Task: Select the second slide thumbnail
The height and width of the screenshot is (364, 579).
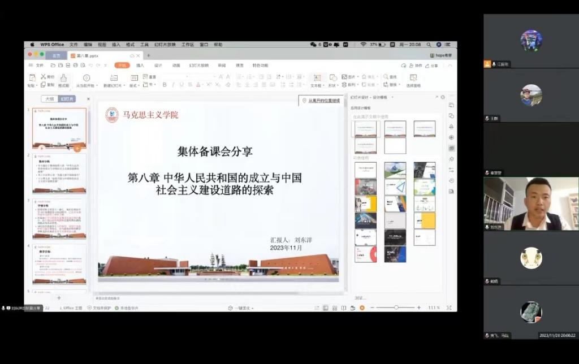Action: pyautogui.click(x=59, y=172)
